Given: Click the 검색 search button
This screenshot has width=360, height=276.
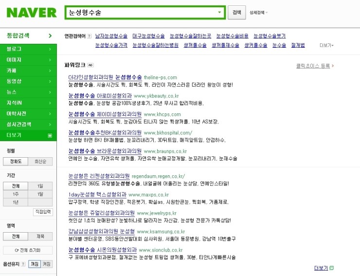Looking at the screenshot, I should coord(237,12).
